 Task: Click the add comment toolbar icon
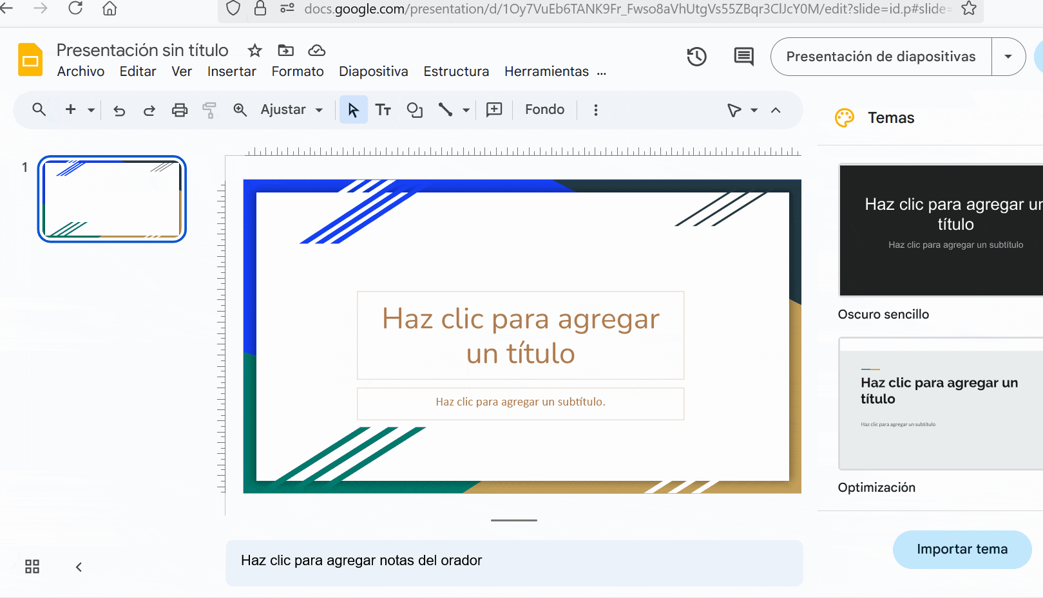(x=494, y=110)
